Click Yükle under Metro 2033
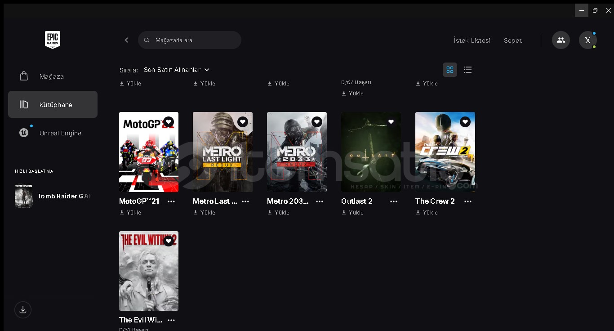The width and height of the screenshot is (614, 331). pyautogui.click(x=279, y=213)
